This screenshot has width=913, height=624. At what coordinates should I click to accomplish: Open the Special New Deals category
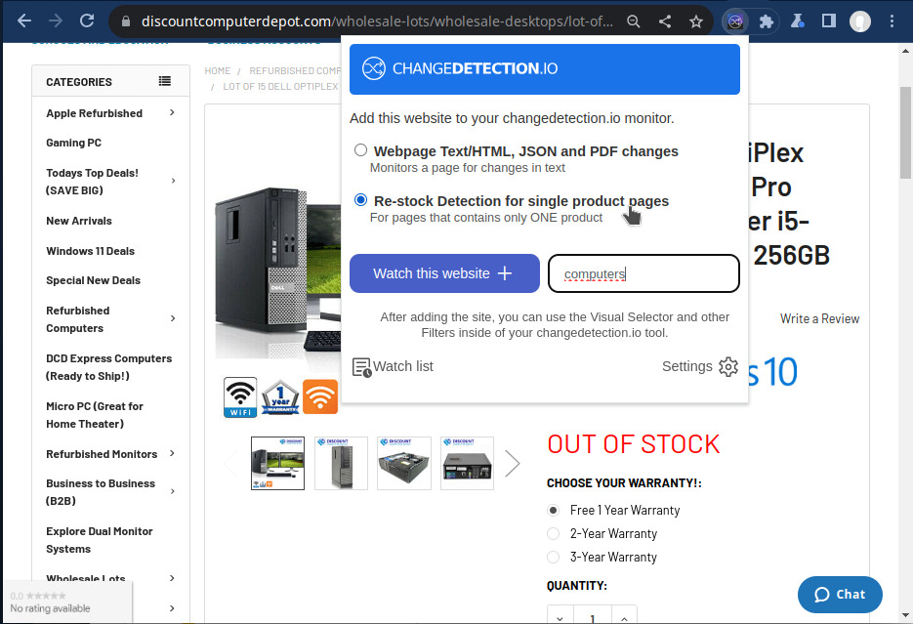[93, 280]
